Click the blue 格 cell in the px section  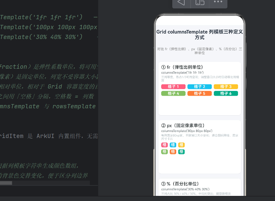click(173, 145)
